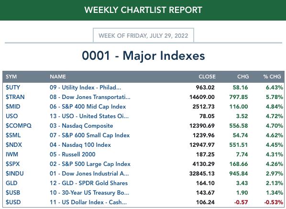Open the Dow Jones Industrial chart link
Image resolution: width=286 pixels, height=209 pixels.
click(89, 174)
